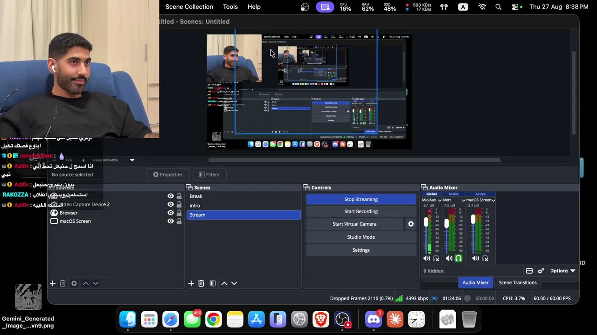Screen dimensions: 597x335
Task: Launch Brave browser from the Dock
Action: tap(321, 320)
